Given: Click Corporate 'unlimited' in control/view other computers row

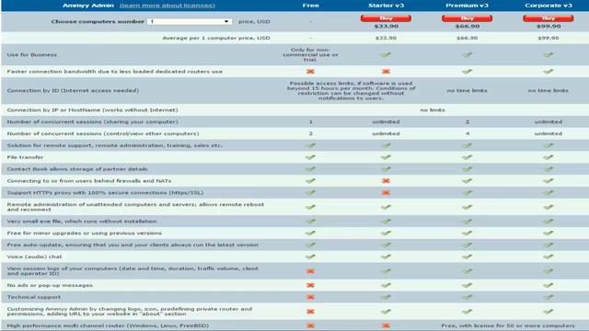Looking at the screenshot, I should (549, 133).
